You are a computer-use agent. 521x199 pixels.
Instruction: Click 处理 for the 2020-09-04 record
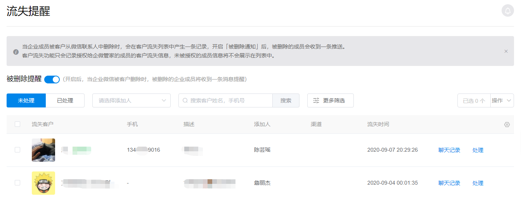click(478, 183)
